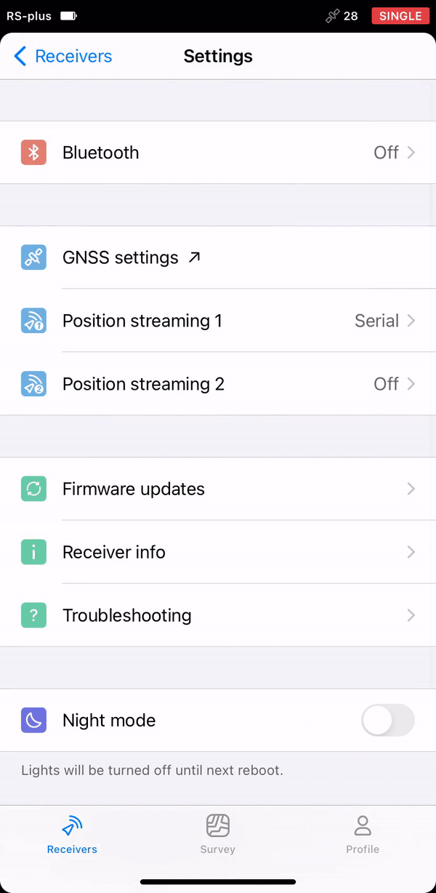Tap the SINGLE solution status badge
The height and width of the screenshot is (893, 436).
point(400,15)
